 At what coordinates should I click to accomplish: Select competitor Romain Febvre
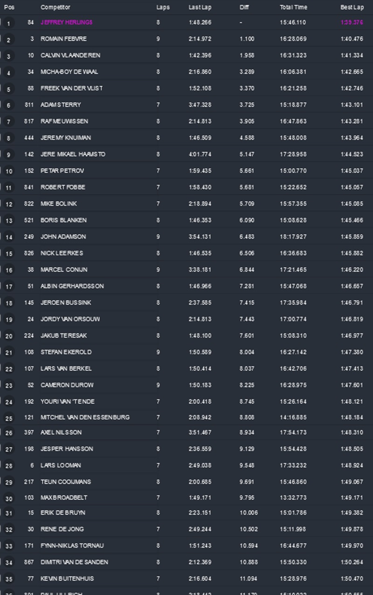[63, 39]
